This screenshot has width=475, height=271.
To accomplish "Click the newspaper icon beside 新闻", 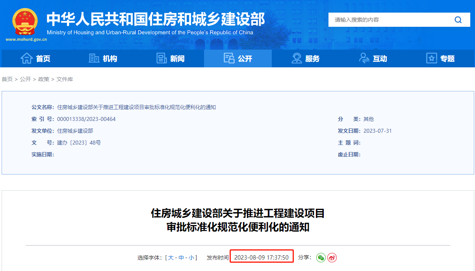I will point(161,58).
